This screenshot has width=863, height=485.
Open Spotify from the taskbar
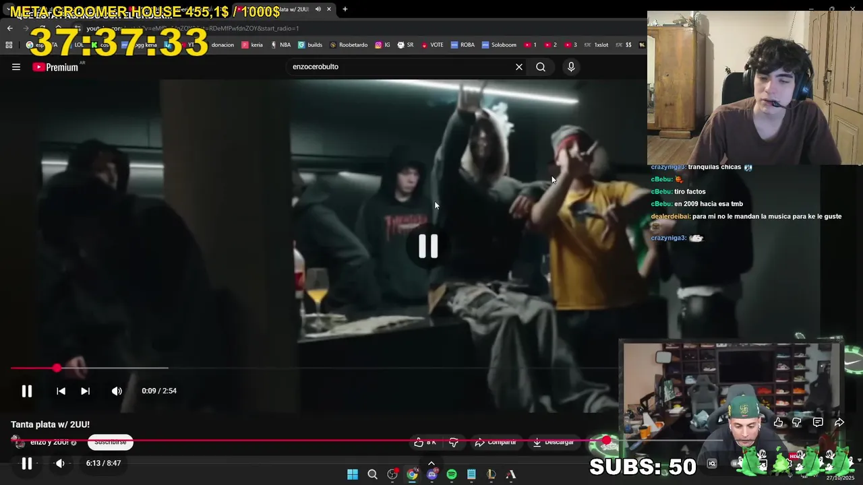click(x=452, y=474)
